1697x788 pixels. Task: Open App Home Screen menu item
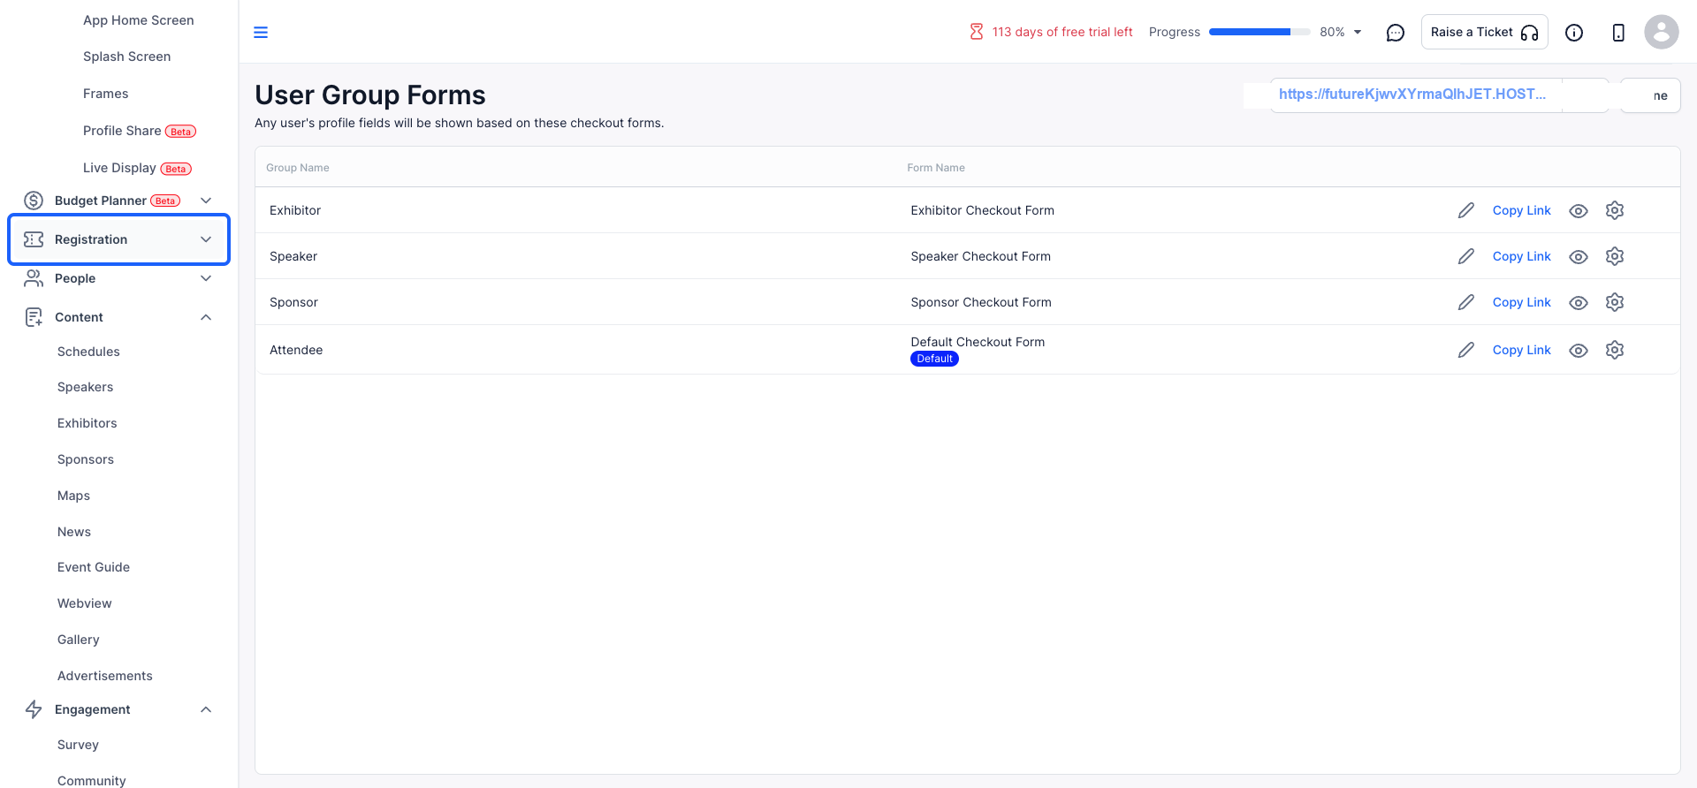tap(139, 20)
